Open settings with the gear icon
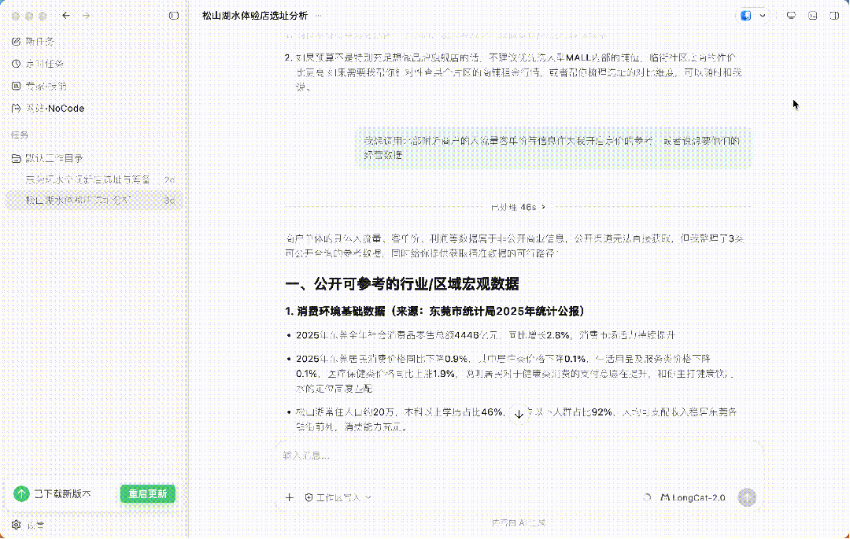The height and width of the screenshot is (539, 850). pos(17,525)
